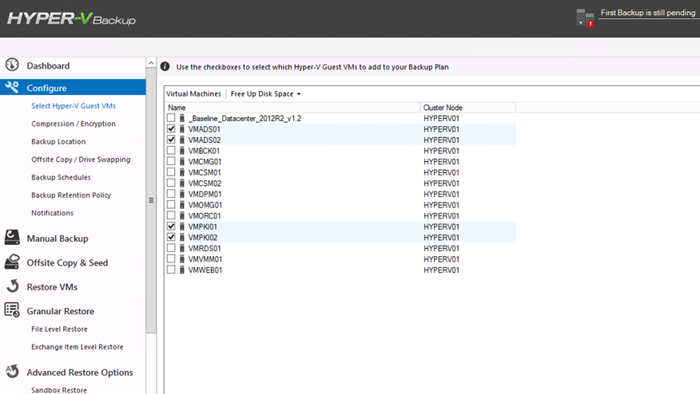
Task: Click the Virtual Machines toolbar label
Action: pyautogui.click(x=193, y=93)
